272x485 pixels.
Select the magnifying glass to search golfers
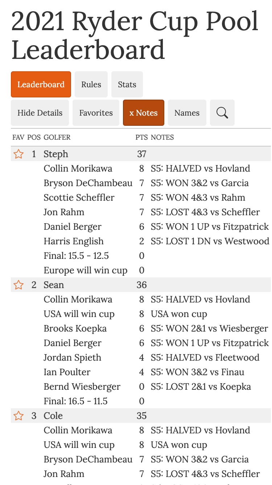coord(222,113)
